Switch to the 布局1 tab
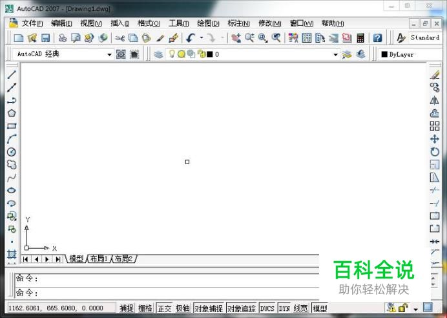 (x=99, y=259)
